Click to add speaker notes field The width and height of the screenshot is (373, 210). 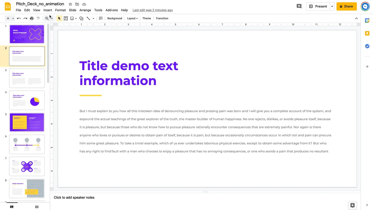pyautogui.click(x=74, y=198)
